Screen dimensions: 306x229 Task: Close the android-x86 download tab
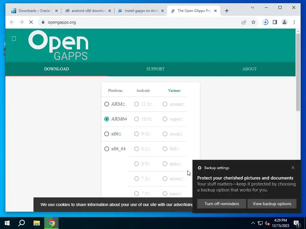110,11
